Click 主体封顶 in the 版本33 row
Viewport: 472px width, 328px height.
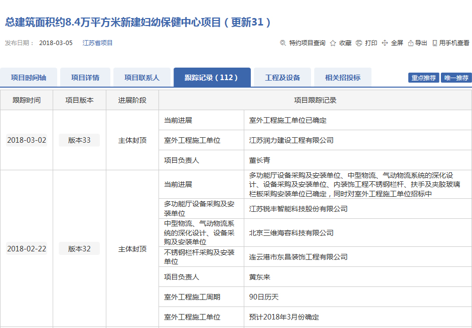pos(132,140)
